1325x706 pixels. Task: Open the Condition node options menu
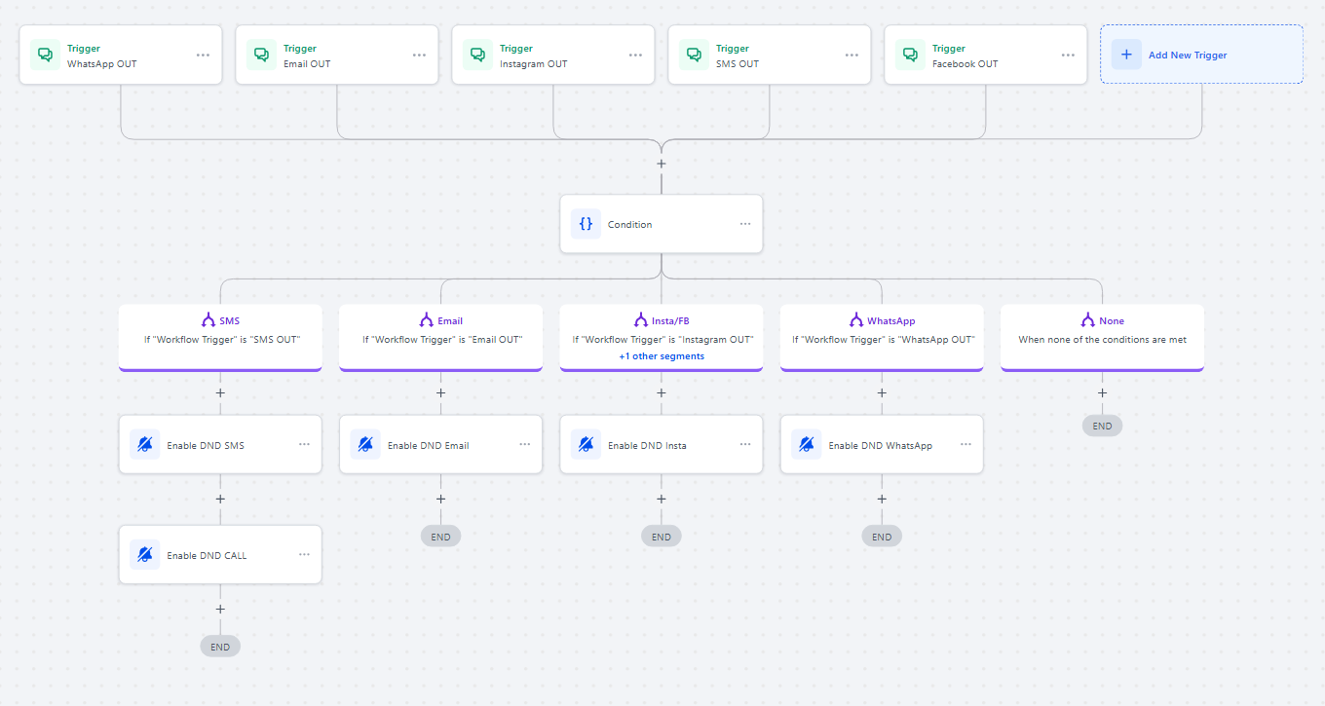click(x=745, y=224)
